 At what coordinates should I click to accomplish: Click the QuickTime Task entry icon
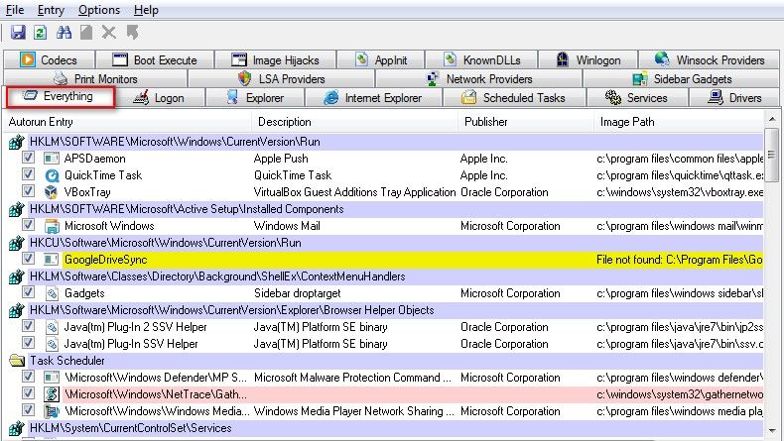[51, 175]
